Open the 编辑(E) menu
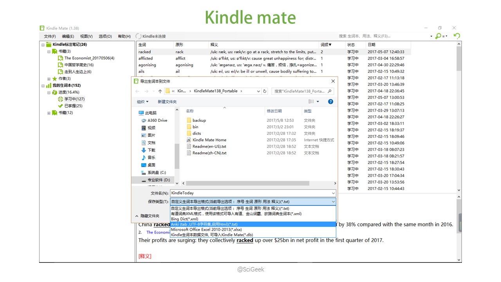This screenshot has height=282, width=501. pyautogui.click(x=68, y=36)
